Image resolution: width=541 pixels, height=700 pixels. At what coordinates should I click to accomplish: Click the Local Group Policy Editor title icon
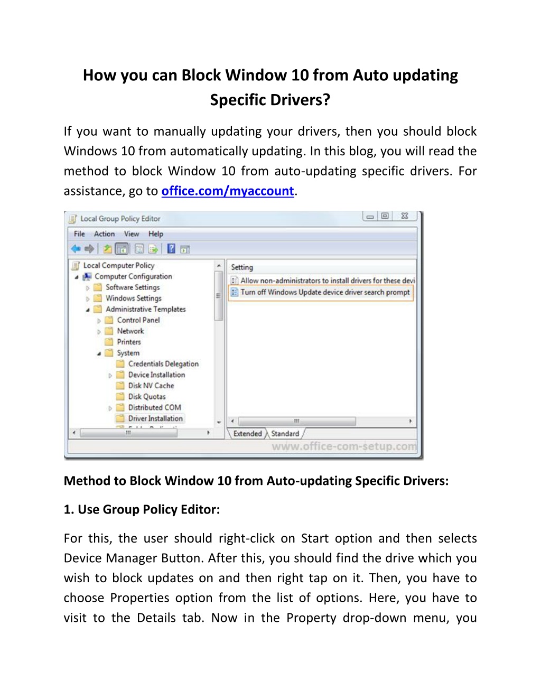72,219
